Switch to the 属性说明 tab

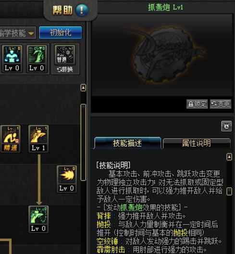coord(197,143)
